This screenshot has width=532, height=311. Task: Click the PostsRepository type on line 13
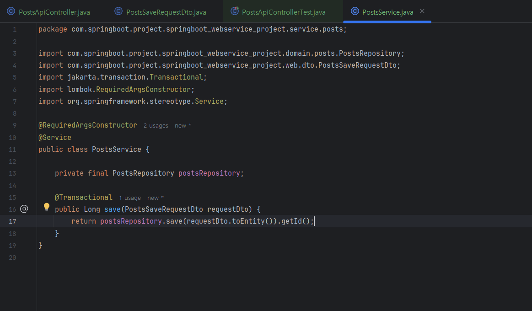coord(143,173)
